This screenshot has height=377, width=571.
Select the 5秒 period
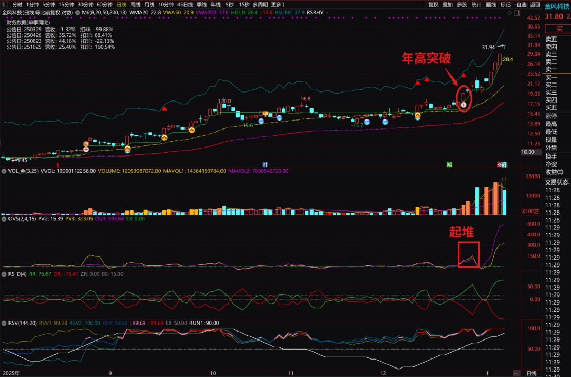(229, 4)
